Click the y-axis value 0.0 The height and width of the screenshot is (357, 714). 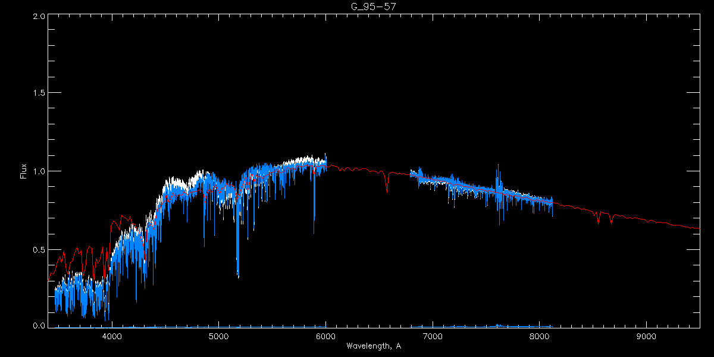(x=39, y=326)
